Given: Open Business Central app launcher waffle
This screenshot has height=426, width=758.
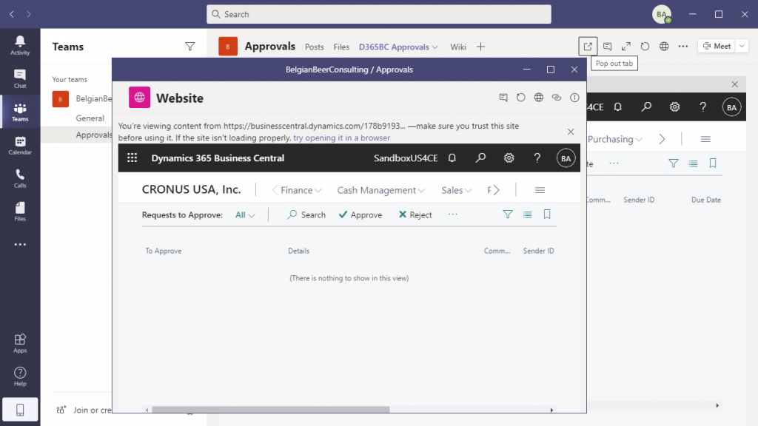Looking at the screenshot, I should pos(132,158).
